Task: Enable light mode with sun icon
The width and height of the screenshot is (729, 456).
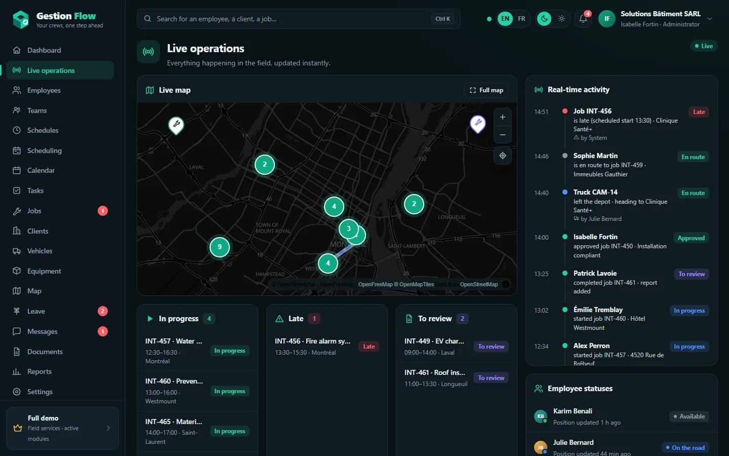Action: 561,19
